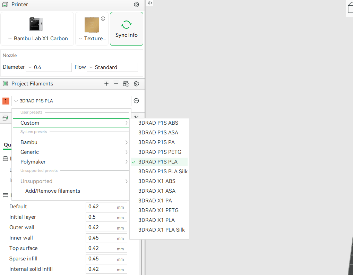
Task: Click Add/Remove filaments entry
Action: coord(53,191)
